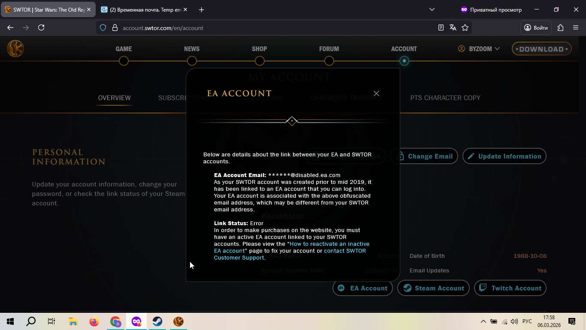Expand the list all tabs chevron

[x=432, y=9]
